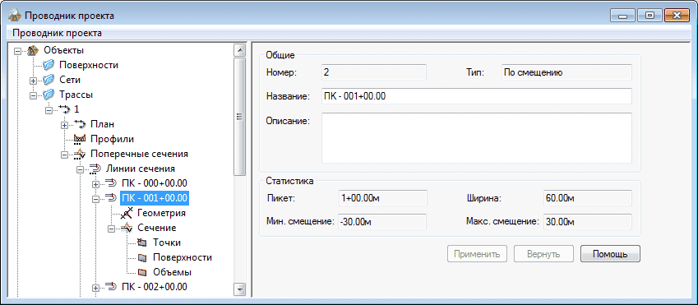This screenshot has width=698, height=305.
Task: Click the ПК - 001+00.00 line icon
Action: (x=110, y=198)
